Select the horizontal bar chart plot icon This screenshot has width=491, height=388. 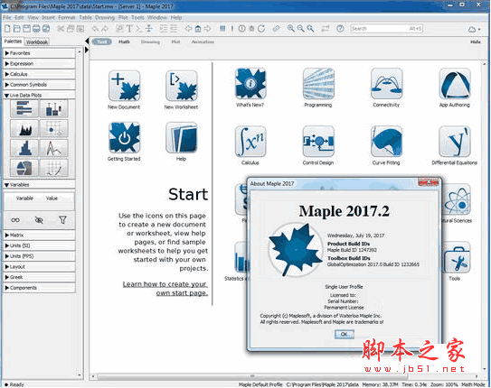click(24, 108)
